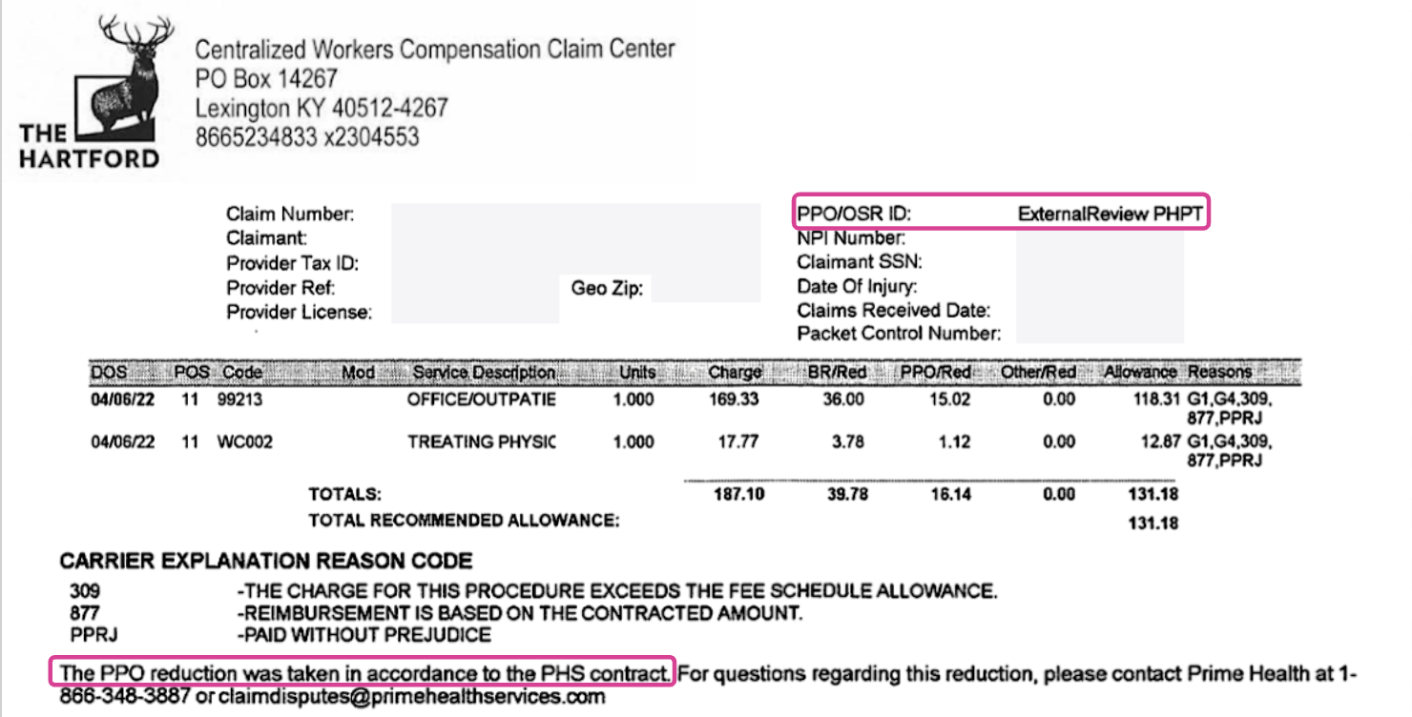Click the 169.33 charge amount
Image resolution: width=1412 pixels, height=717 pixels.
tap(735, 399)
